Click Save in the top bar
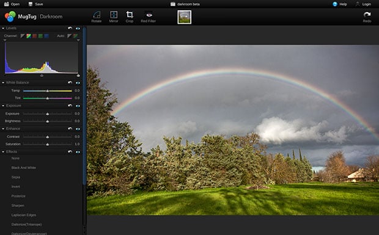Screen dimensions: 379x235 click(x=36, y=4)
